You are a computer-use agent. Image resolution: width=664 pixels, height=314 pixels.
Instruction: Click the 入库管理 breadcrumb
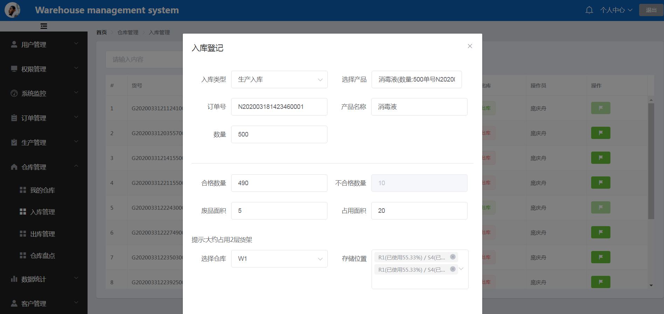click(159, 32)
